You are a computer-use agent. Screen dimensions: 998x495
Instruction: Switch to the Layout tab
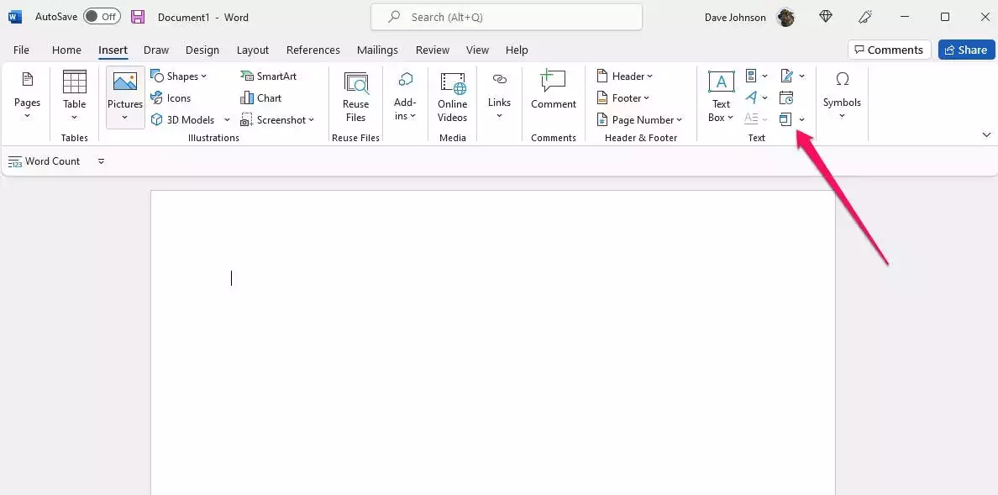(x=252, y=50)
